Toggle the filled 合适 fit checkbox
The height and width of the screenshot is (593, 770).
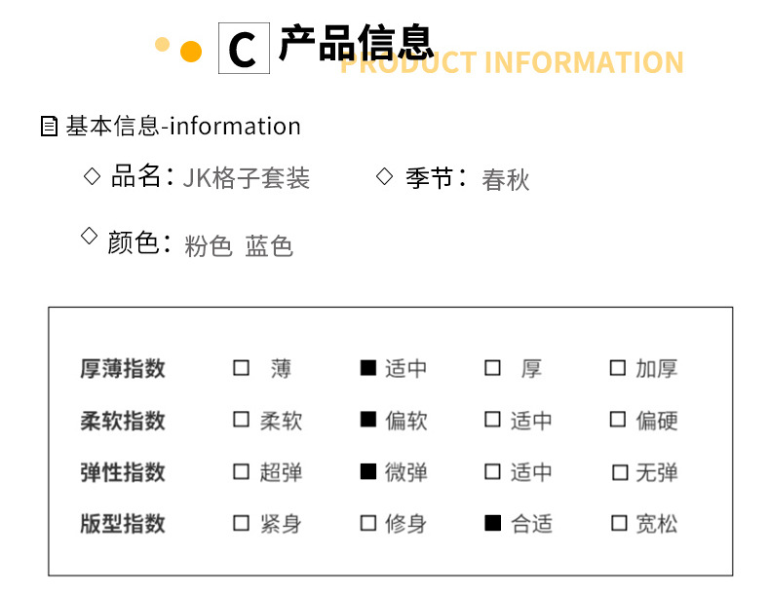pos(493,524)
